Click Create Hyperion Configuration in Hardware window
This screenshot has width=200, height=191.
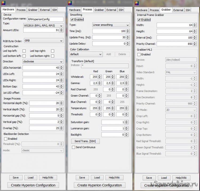click(x=33, y=185)
